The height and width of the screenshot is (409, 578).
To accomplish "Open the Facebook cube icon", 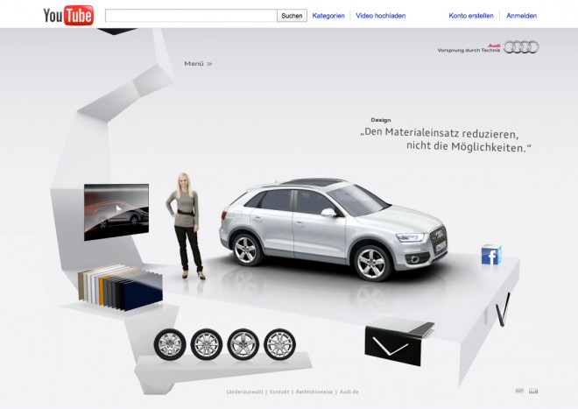I will [x=491, y=255].
